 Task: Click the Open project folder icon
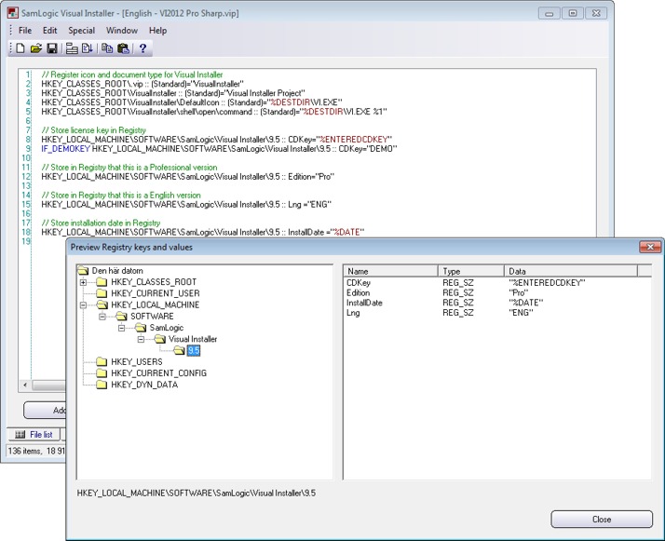(x=36, y=48)
